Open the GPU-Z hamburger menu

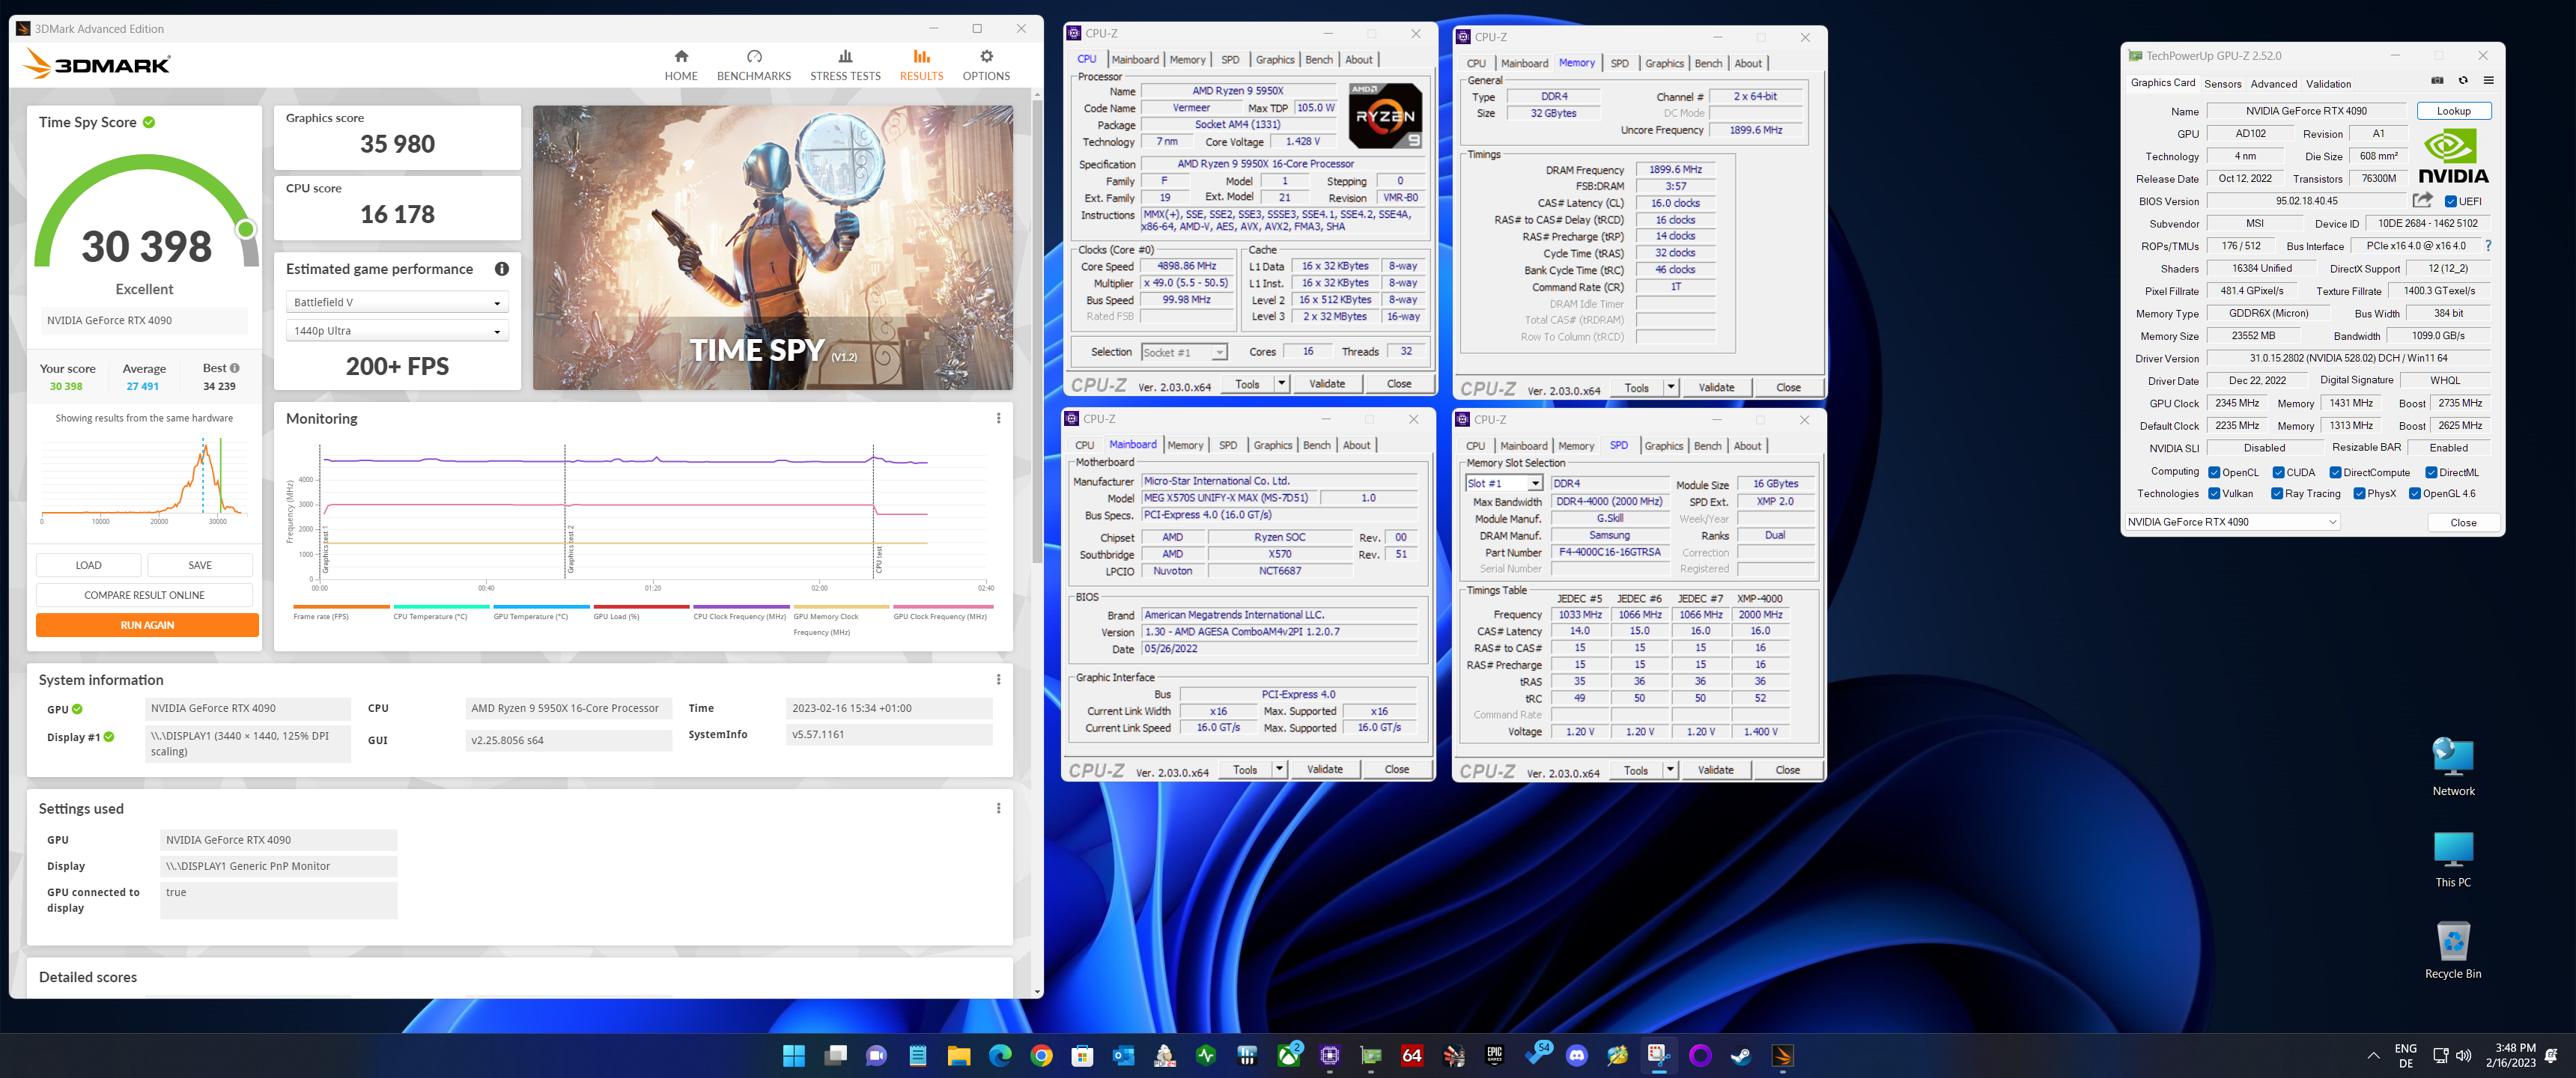(2489, 80)
